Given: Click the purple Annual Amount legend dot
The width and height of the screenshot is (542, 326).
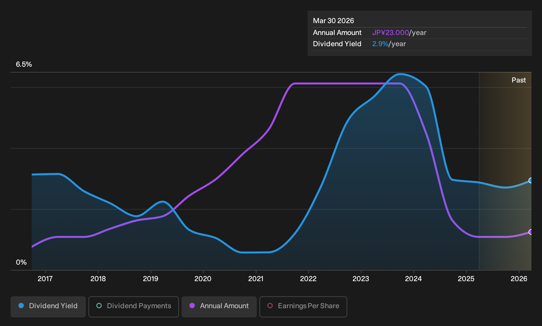Looking at the screenshot, I should (x=192, y=306).
